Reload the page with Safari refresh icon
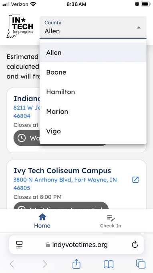This screenshot has height=273, width=153. coord(135,244)
